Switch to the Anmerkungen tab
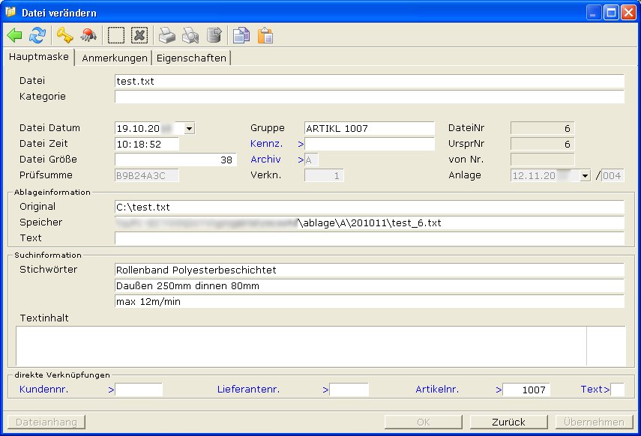 click(113, 58)
